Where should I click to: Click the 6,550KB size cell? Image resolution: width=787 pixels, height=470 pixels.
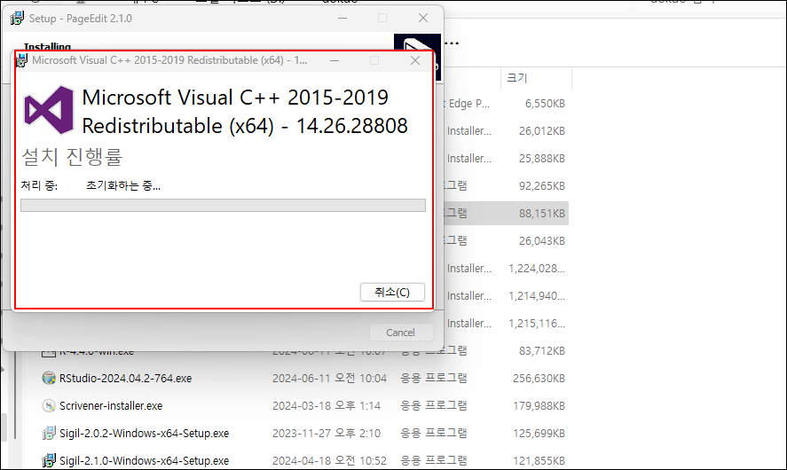(x=545, y=104)
